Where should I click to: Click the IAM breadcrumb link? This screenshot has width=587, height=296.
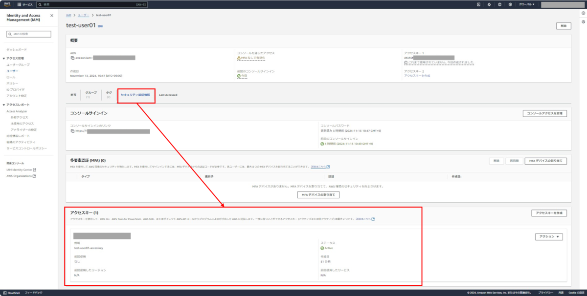pos(68,15)
